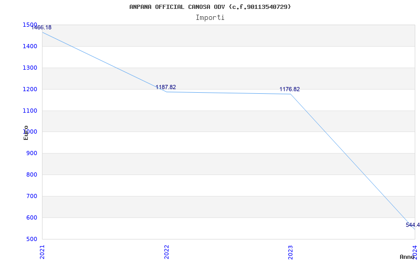Screen dimensions: 420x262
Task: Click the 1300 y-axis tick label
Action: coord(30,68)
